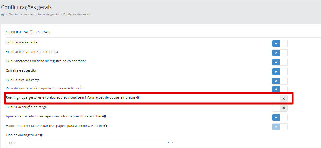
Task: Go to 'Gestão de pessoas' breadcrumb
Action: pyautogui.click(x=21, y=14)
